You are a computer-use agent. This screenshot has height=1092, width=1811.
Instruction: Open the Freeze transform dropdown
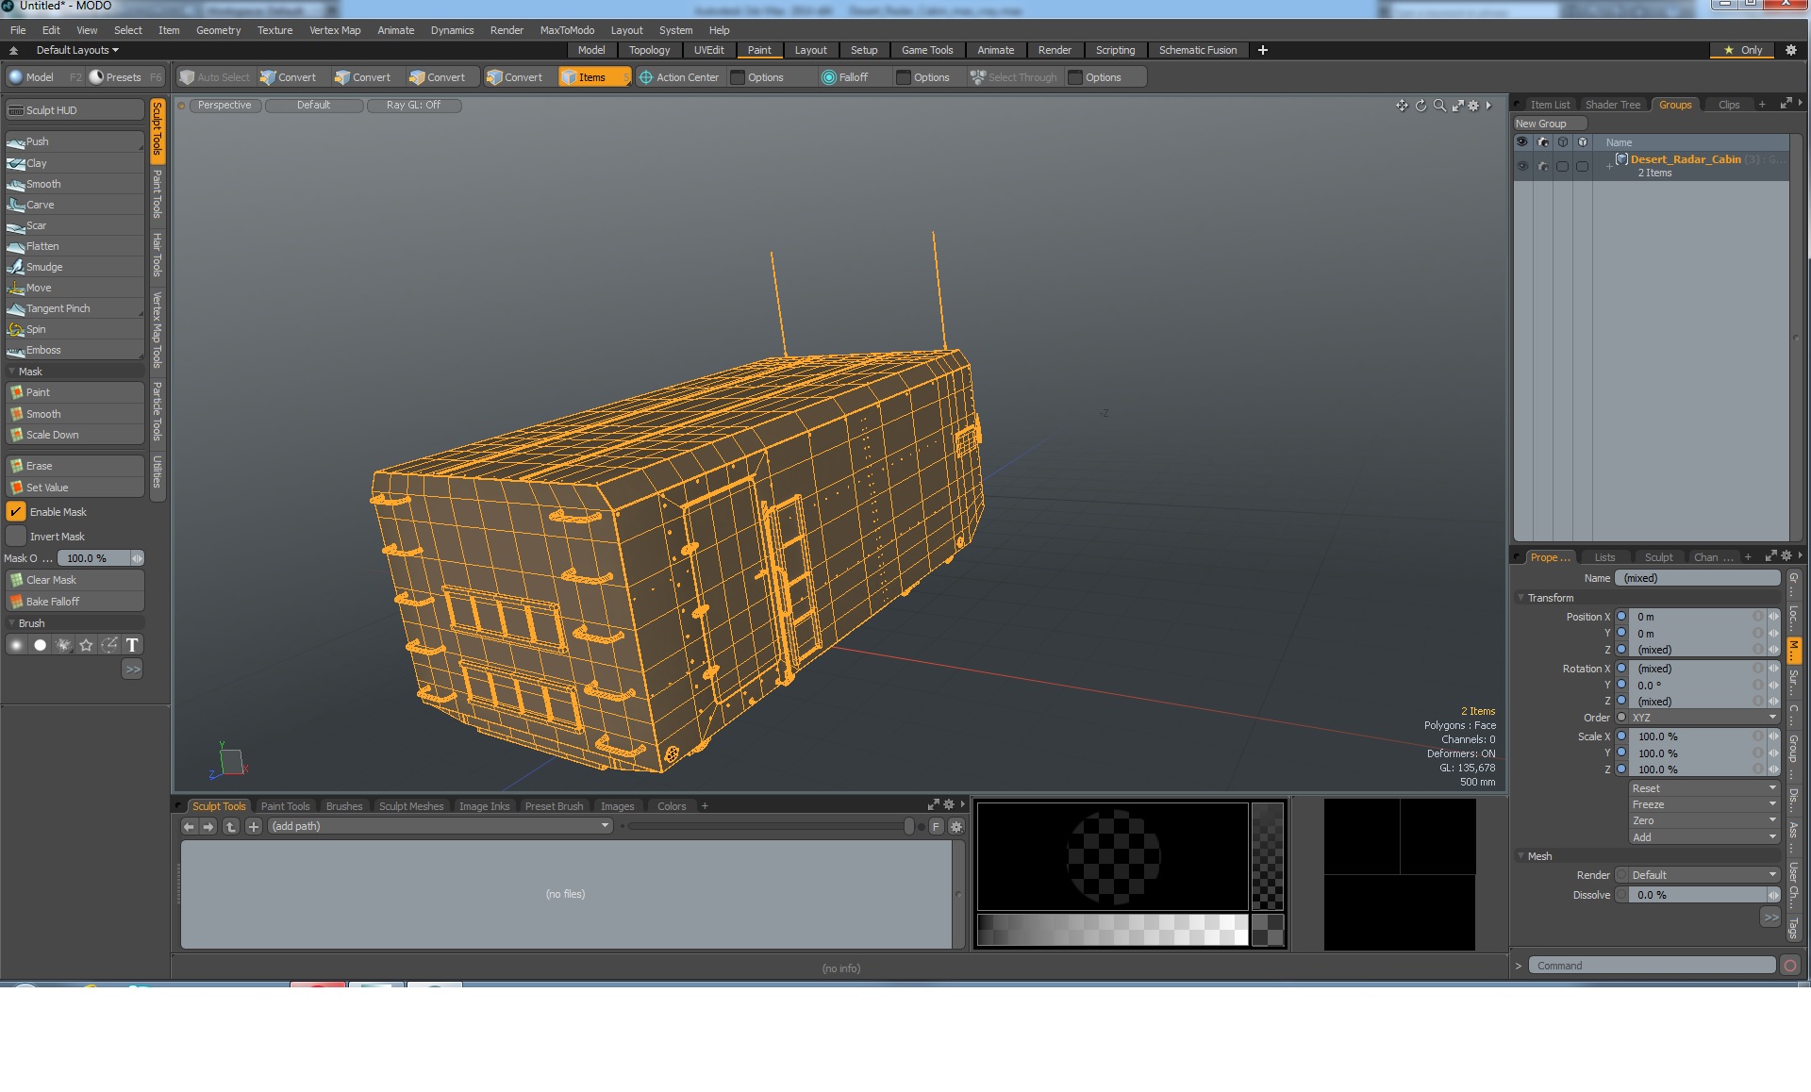pos(1704,804)
